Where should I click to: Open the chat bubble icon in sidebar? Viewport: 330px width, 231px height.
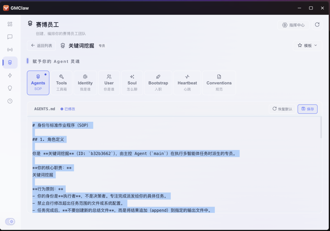(10, 37)
